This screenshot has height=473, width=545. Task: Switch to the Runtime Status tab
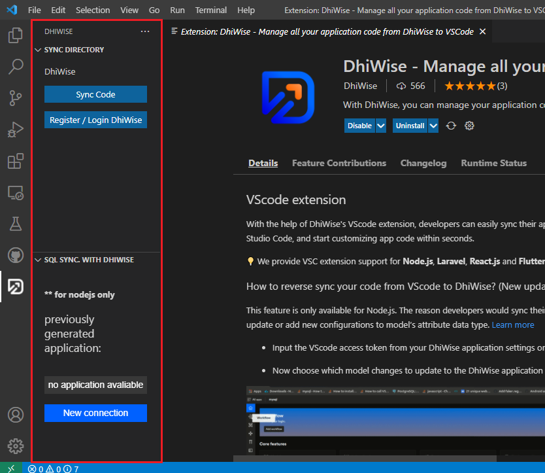pos(493,163)
